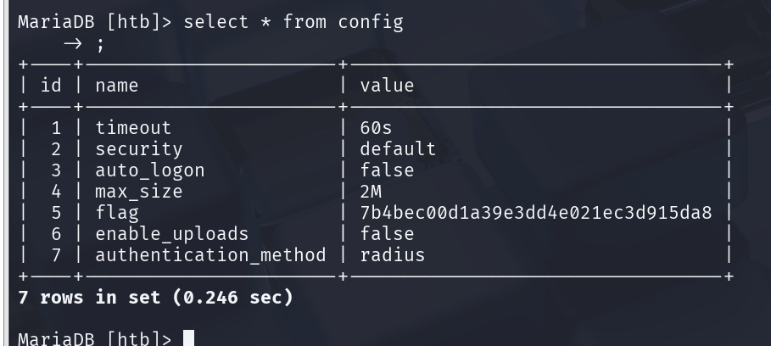This screenshot has width=771, height=346.
Task: Select the "auto_logon" name cell
Action: (149, 170)
